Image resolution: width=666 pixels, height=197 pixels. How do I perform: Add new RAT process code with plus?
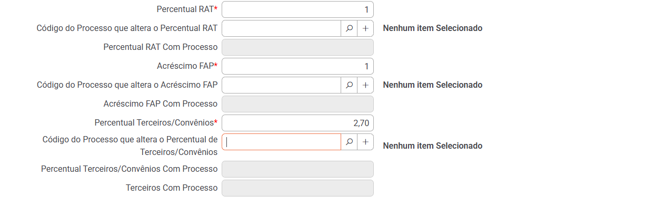[x=365, y=28]
